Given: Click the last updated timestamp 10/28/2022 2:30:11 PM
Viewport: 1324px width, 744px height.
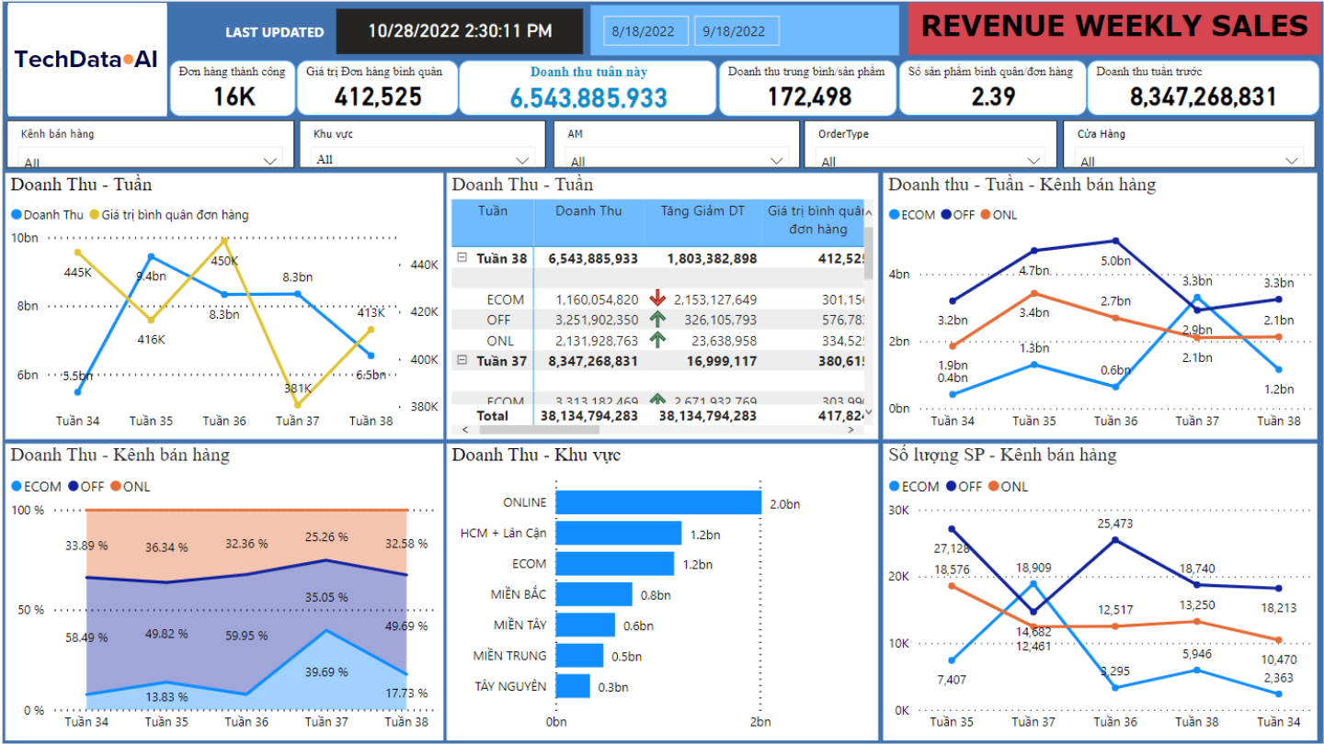Looking at the screenshot, I should pyautogui.click(x=460, y=31).
